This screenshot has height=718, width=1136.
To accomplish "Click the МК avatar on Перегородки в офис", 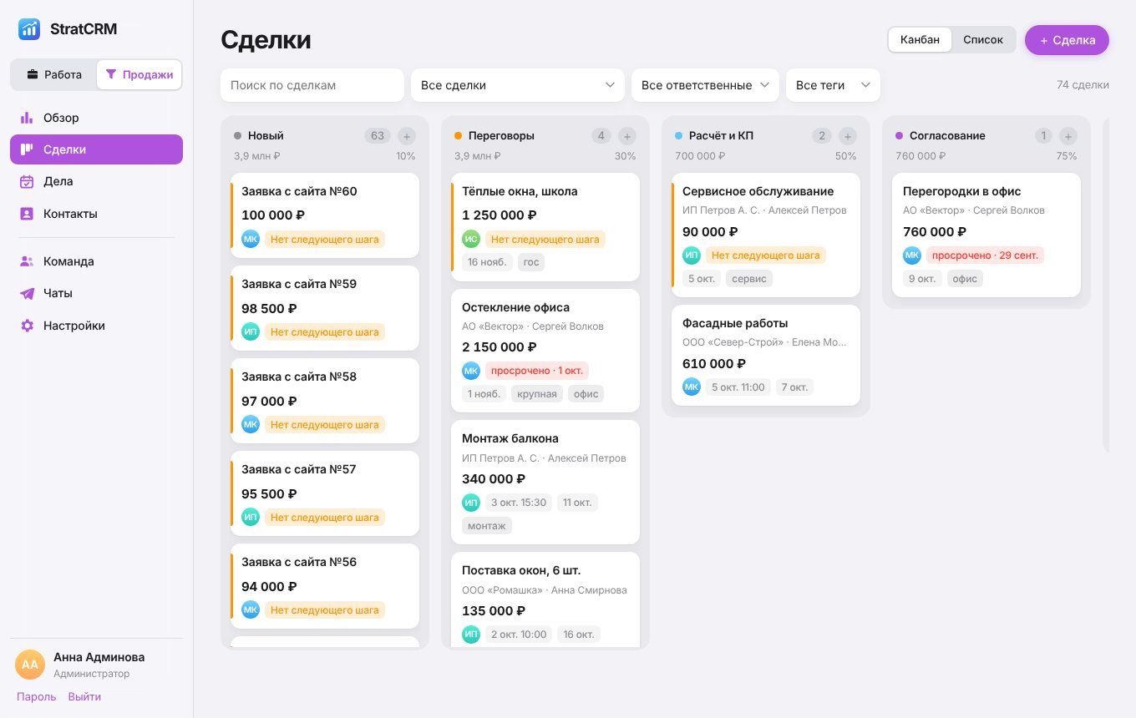I will point(912,255).
